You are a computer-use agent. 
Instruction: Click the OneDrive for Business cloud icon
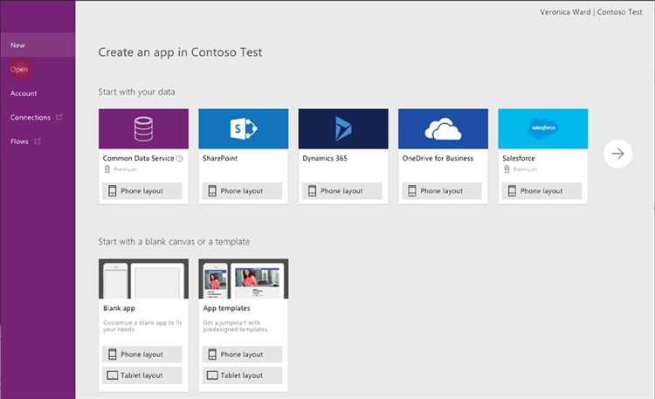(x=443, y=128)
